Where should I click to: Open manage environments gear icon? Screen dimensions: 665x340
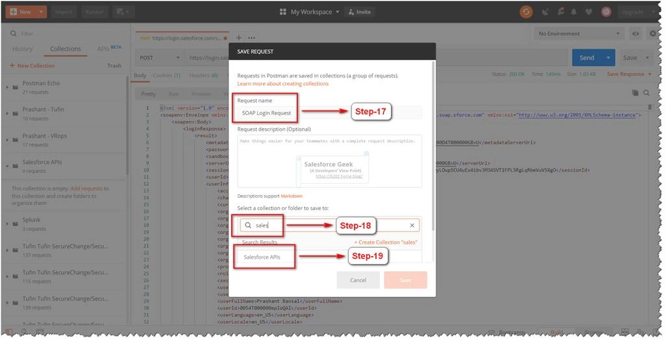point(652,34)
